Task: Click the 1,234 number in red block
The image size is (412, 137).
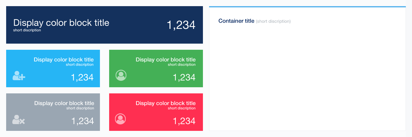Action: point(184,121)
